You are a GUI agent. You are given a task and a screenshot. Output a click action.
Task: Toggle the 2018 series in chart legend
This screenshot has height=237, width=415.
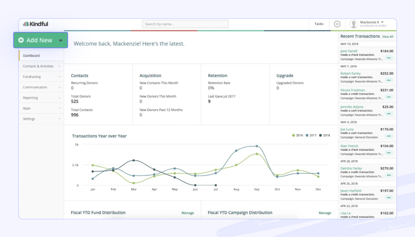pos(325,135)
